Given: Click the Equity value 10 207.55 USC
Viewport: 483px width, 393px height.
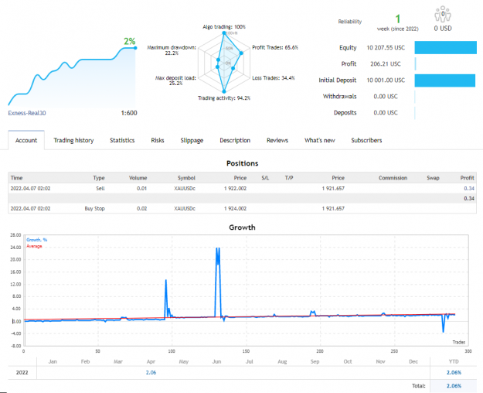Looking at the screenshot, I should tap(386, 47).
